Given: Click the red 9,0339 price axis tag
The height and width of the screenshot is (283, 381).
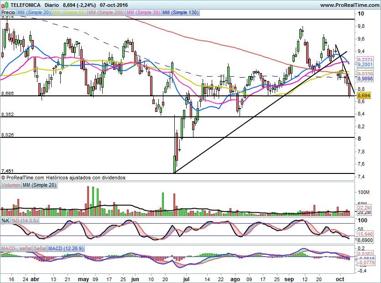Looking at the screenshot, I should pyautogui.click(x=365, y=74).
